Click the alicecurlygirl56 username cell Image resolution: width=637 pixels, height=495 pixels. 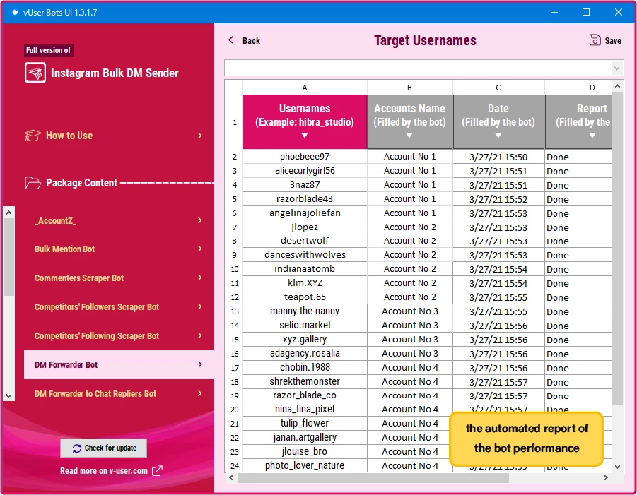[x=305, y=171]
